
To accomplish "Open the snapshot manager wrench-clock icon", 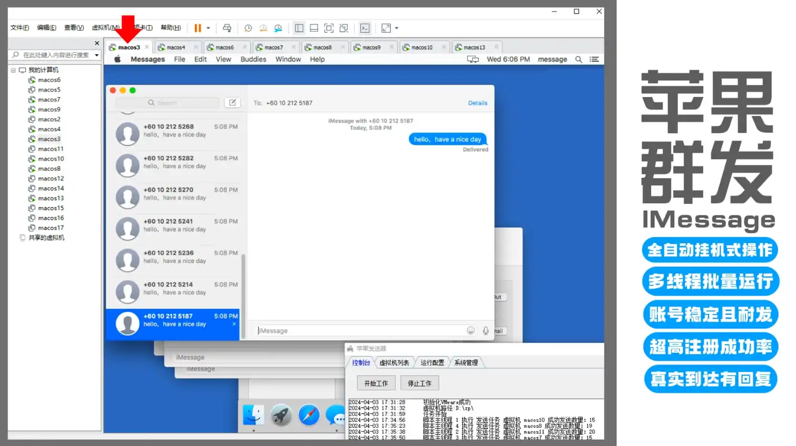I will pyautogui.click(x=278, y=28).
